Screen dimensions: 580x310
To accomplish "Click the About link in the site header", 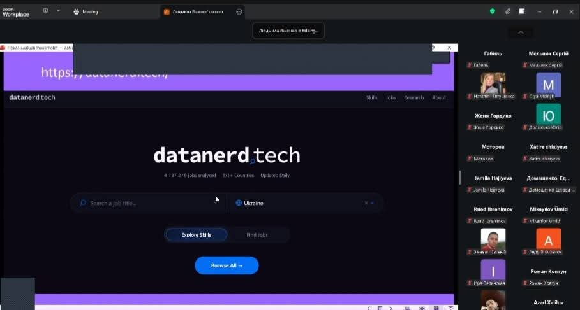I will coord(439,97).
